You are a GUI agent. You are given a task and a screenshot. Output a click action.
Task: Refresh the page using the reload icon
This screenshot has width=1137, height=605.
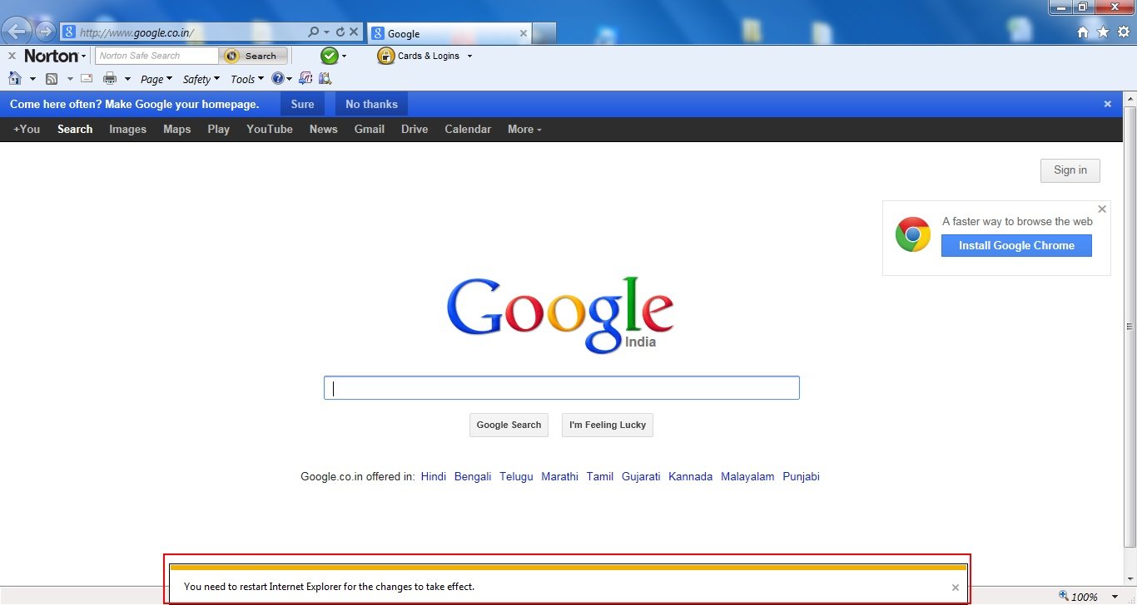[340, 32]
